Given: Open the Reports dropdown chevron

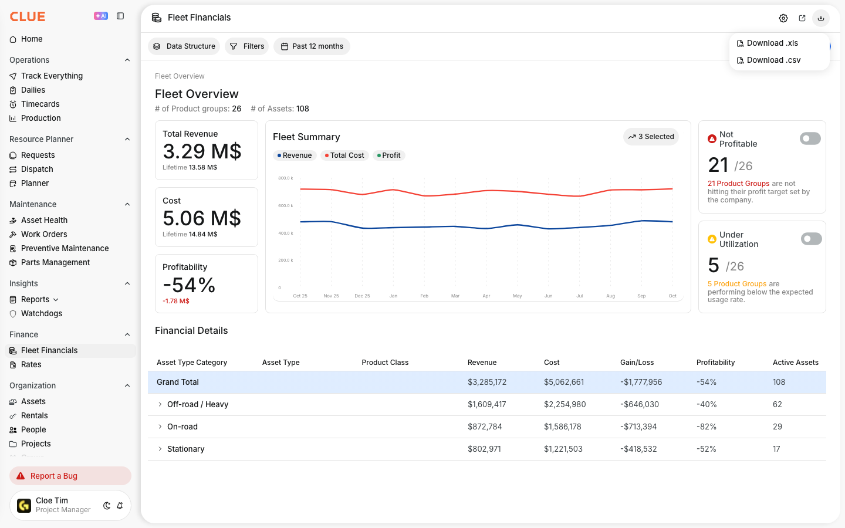Looking at the screenshot, I should 56,300.
